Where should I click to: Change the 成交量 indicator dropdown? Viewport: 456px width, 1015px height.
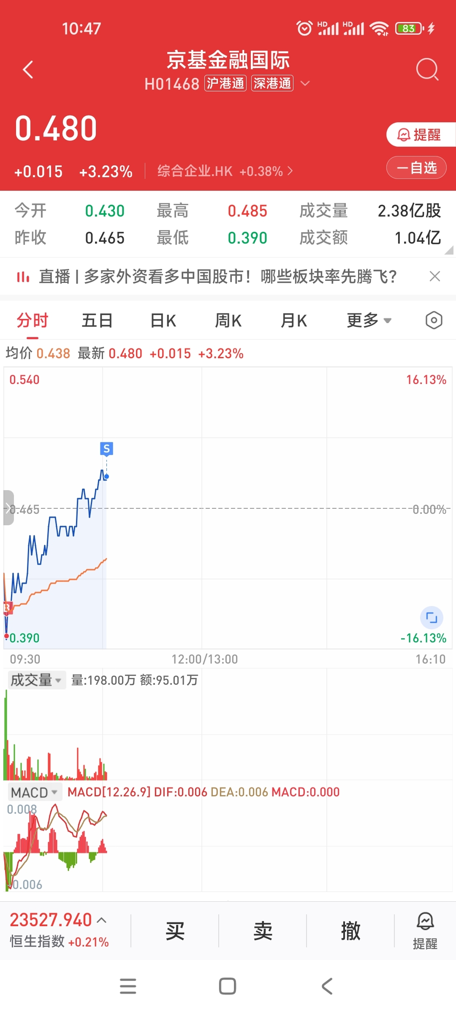[x=37, y=680]
